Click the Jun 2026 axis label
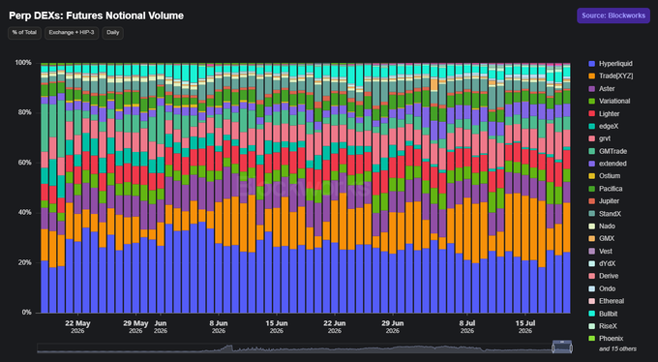The height and width of the screenshot is (362, 658). click(161, 327)
